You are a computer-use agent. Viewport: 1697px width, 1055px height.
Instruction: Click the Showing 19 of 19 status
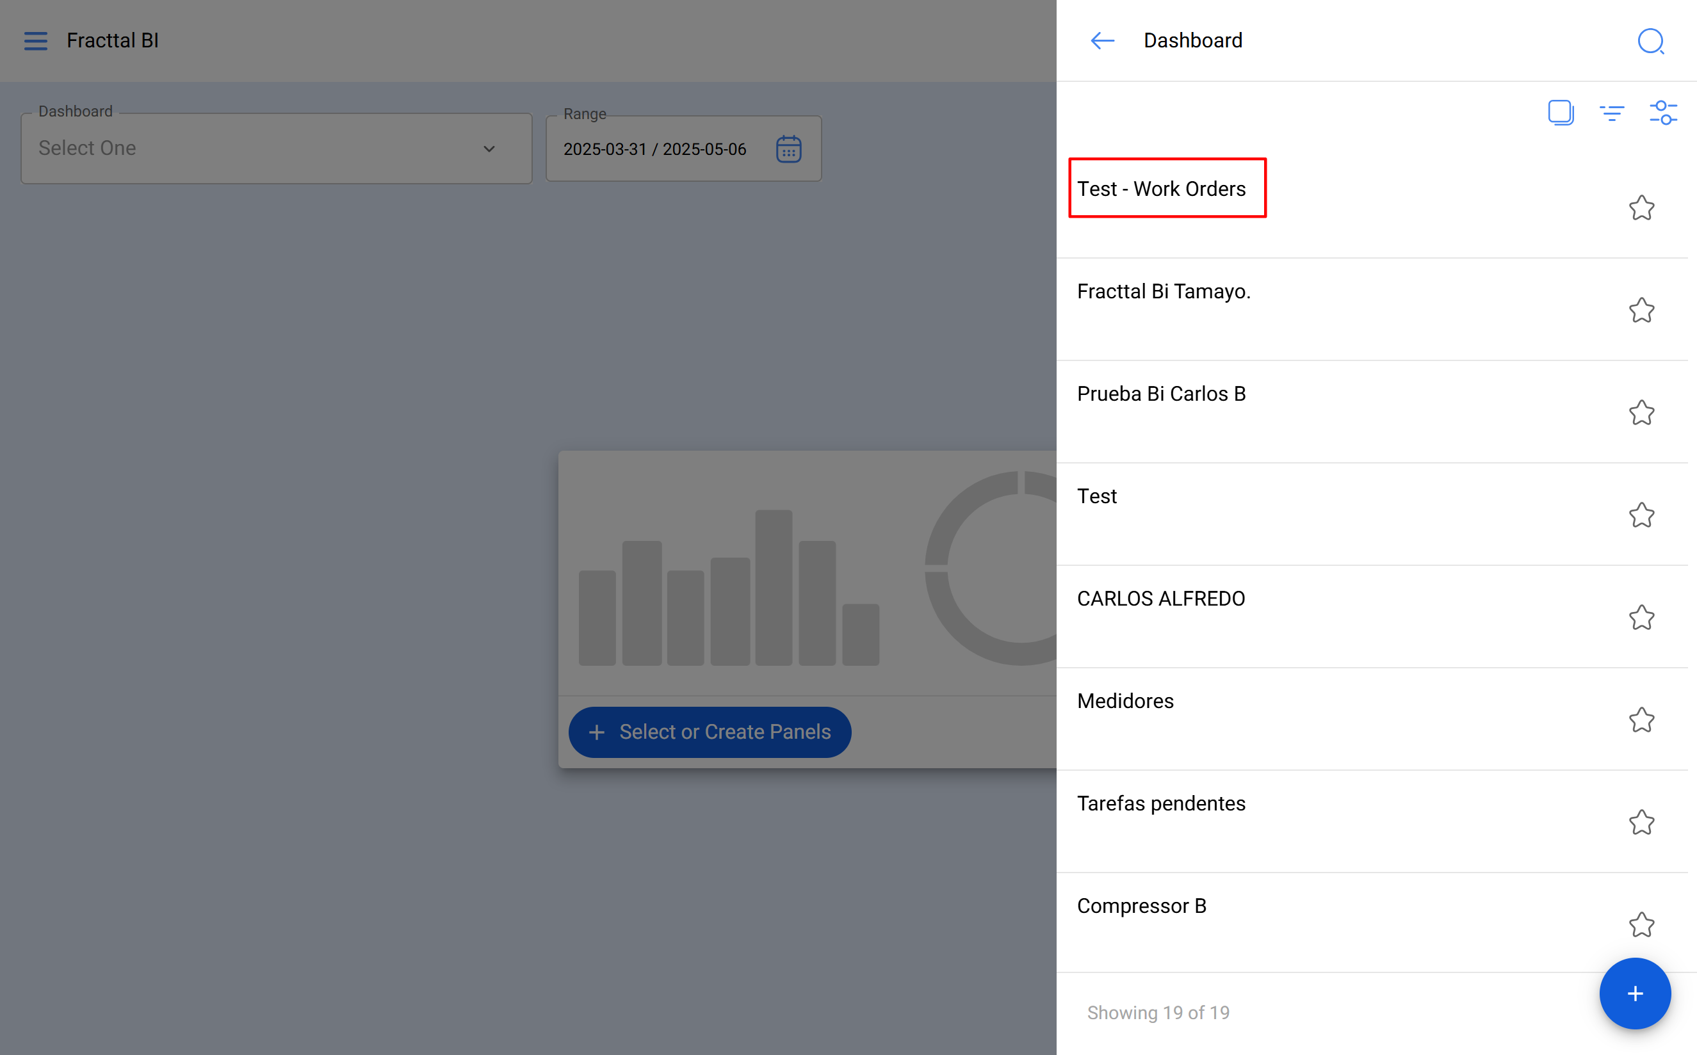click(1158, 1013)
